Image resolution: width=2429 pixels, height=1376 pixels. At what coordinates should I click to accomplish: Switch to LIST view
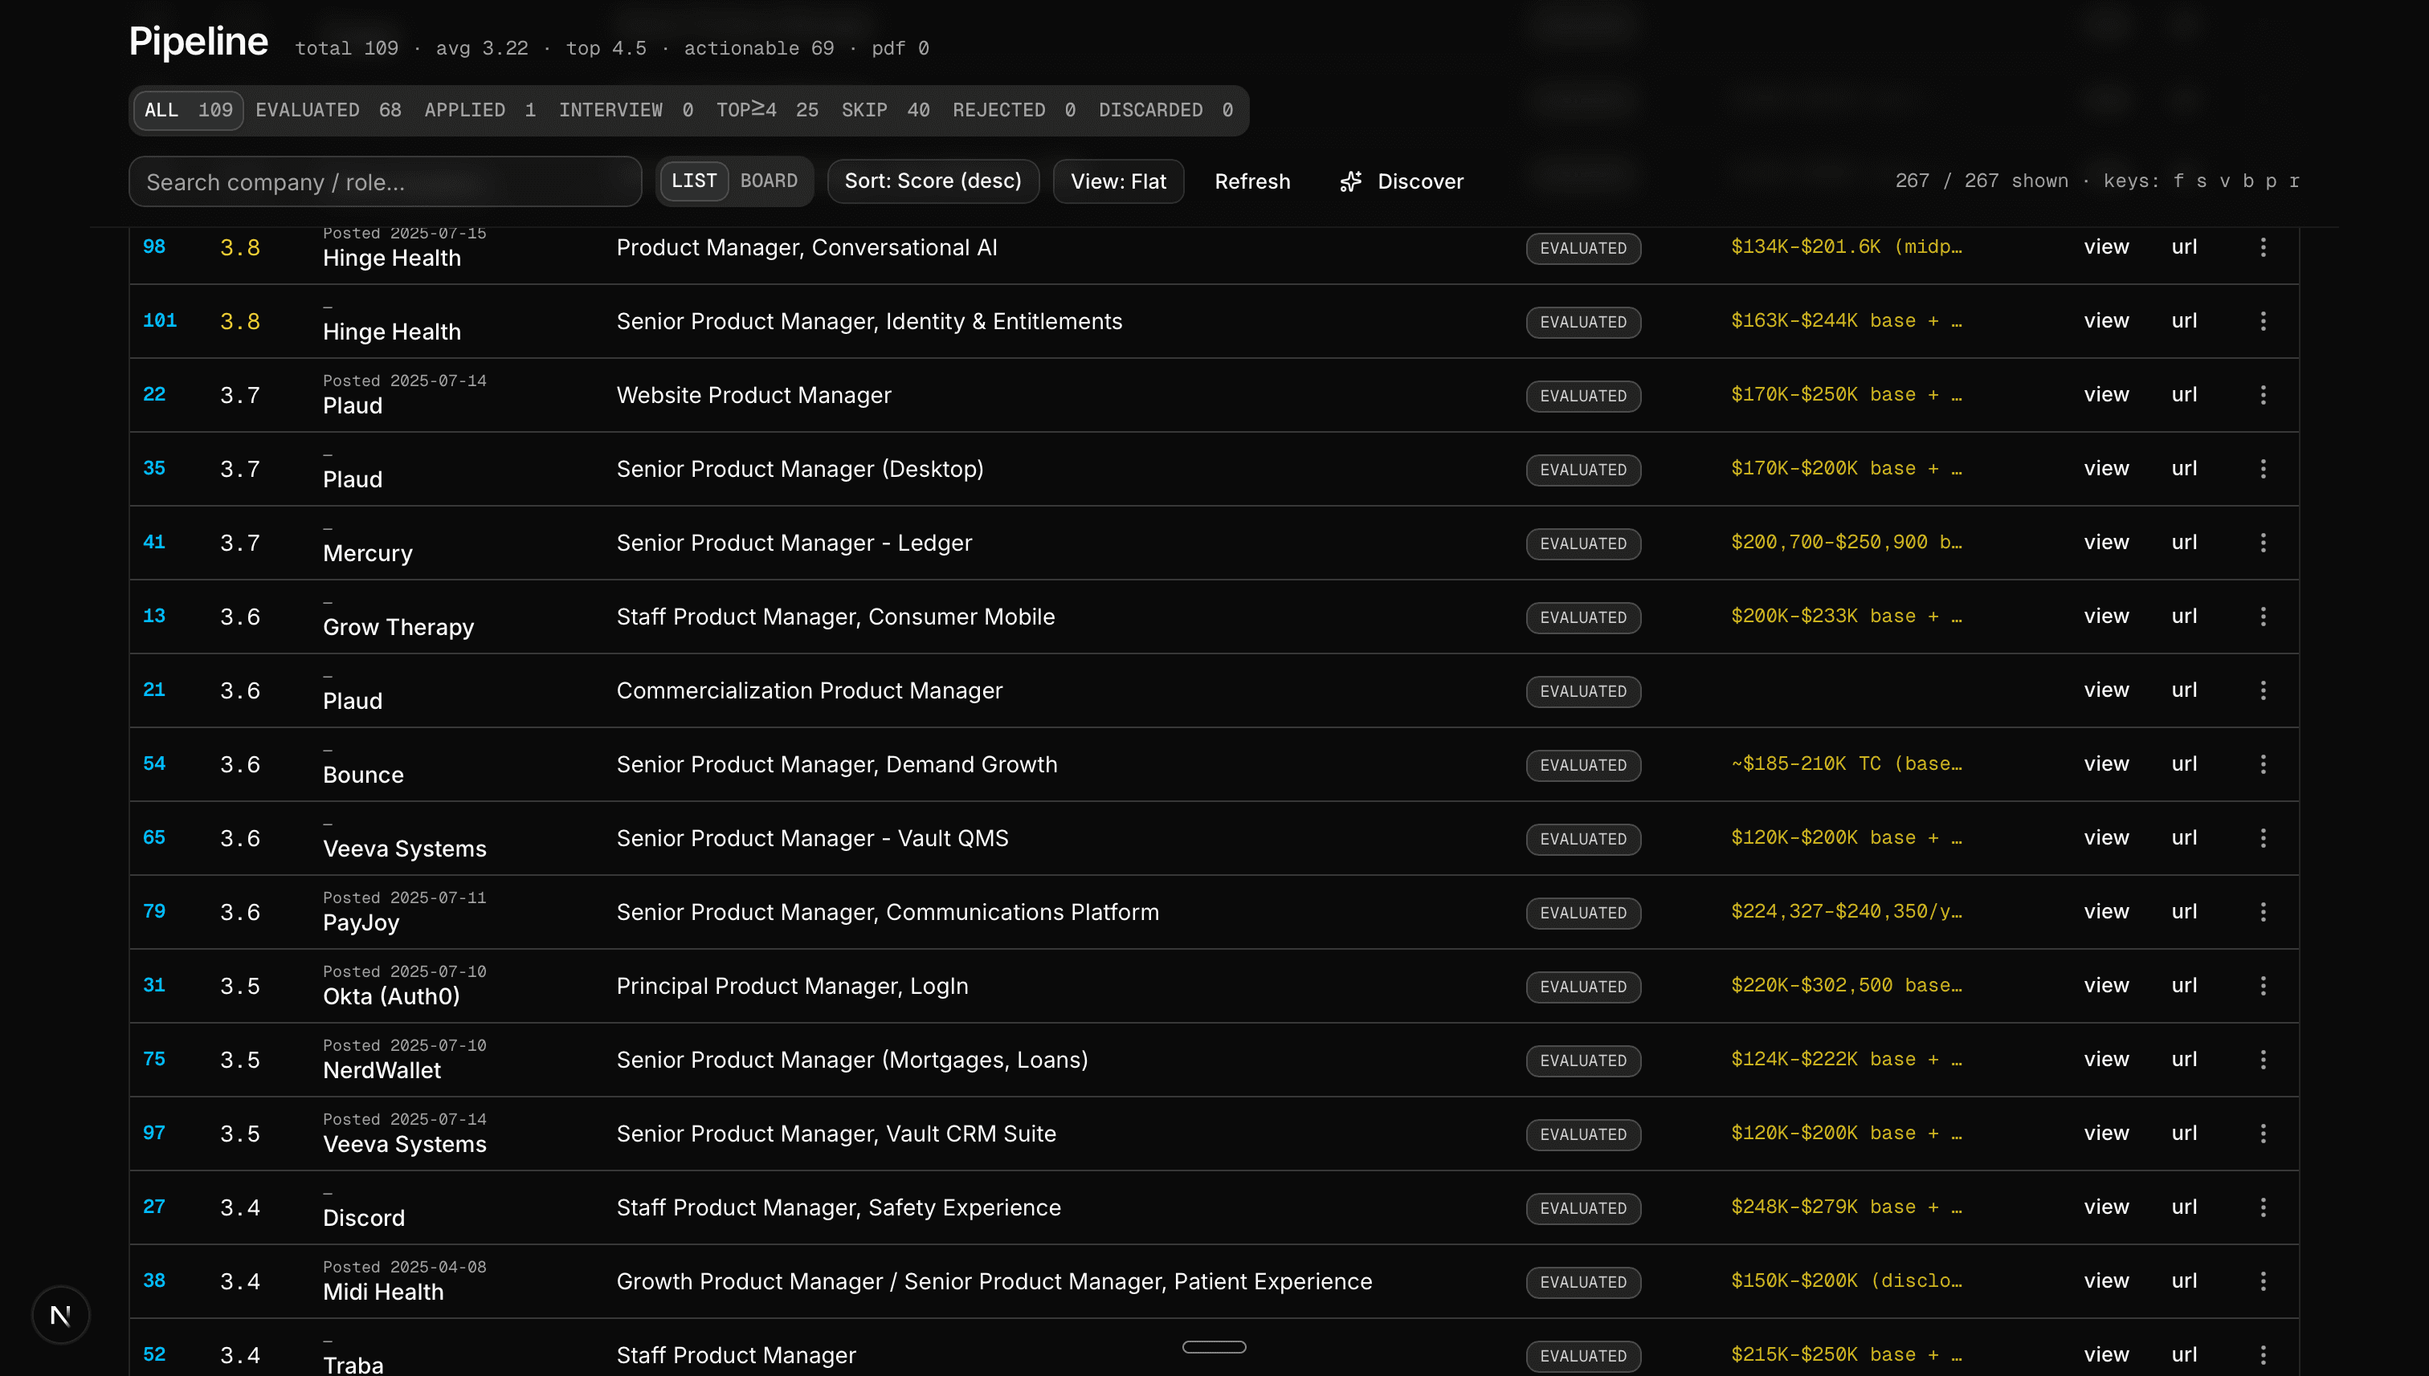pos(694,181)
